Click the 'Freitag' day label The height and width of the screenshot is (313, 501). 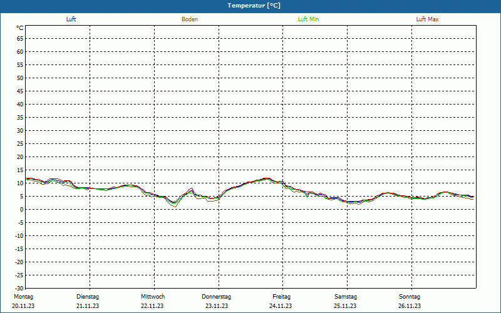coord(281,297)
